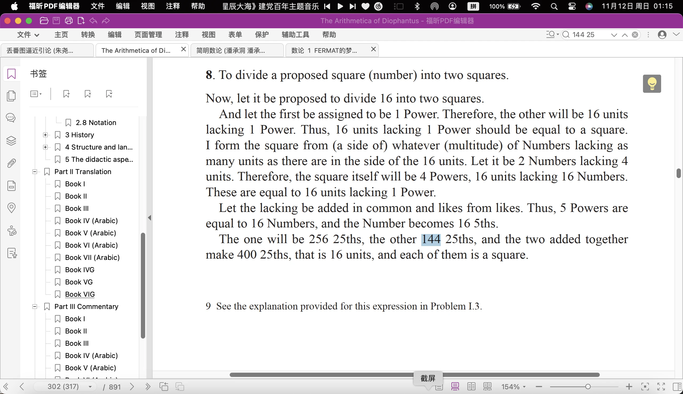
Task: Go to the first page arrow
Action: (x=6, y=387)
